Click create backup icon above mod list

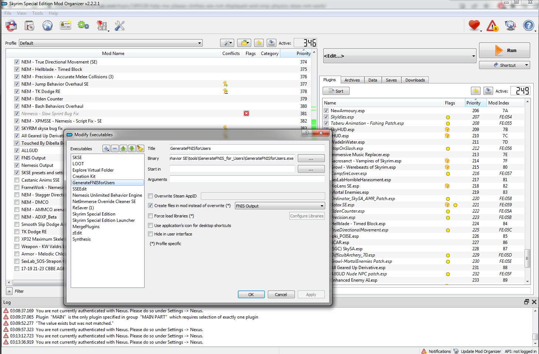(272, 43)
